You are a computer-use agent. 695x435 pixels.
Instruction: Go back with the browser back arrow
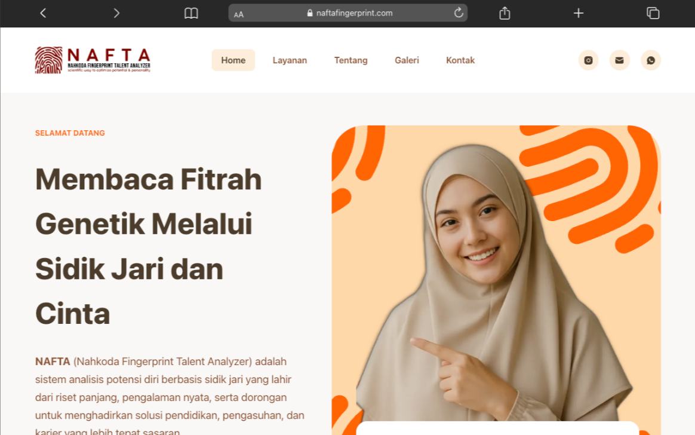(43, 13)
